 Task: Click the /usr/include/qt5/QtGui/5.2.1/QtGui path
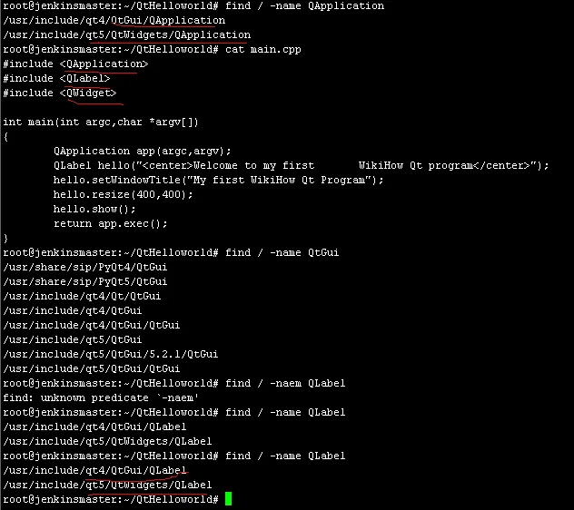click(111, 354)
